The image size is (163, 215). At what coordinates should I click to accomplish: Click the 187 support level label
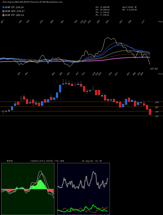point(157,117)
